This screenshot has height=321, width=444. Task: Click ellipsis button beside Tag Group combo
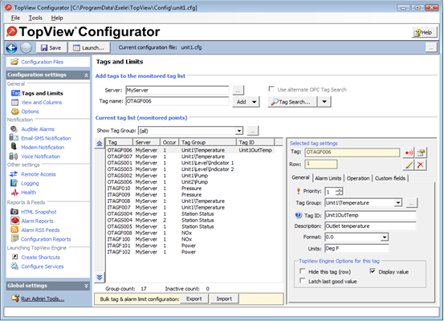411,203
